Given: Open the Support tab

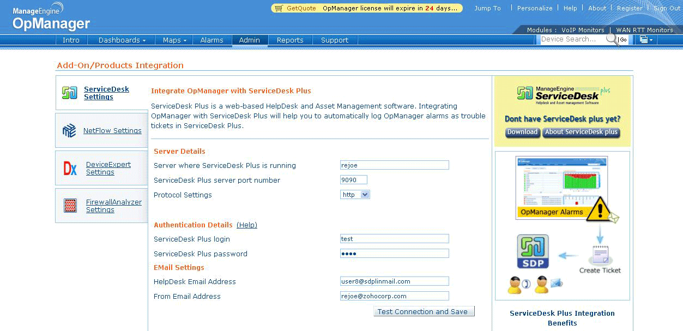Looking at the screenshot, I should pos(335,40).
